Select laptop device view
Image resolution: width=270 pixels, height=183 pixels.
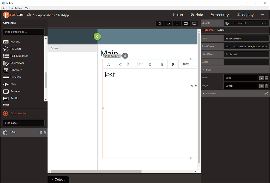185,23
